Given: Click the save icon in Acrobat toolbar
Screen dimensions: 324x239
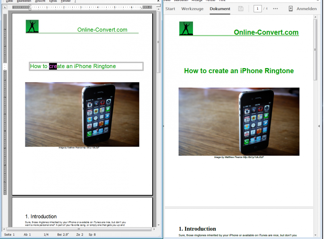Looking at the screenshot, I should [241, 9].
